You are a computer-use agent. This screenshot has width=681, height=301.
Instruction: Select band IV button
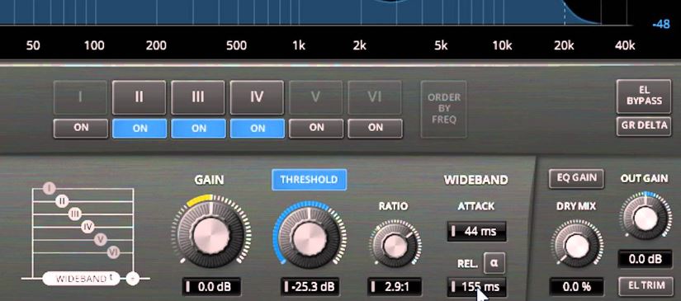tap(257, 97)
